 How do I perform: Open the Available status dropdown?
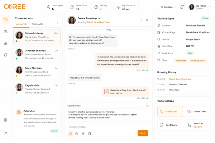168,7
